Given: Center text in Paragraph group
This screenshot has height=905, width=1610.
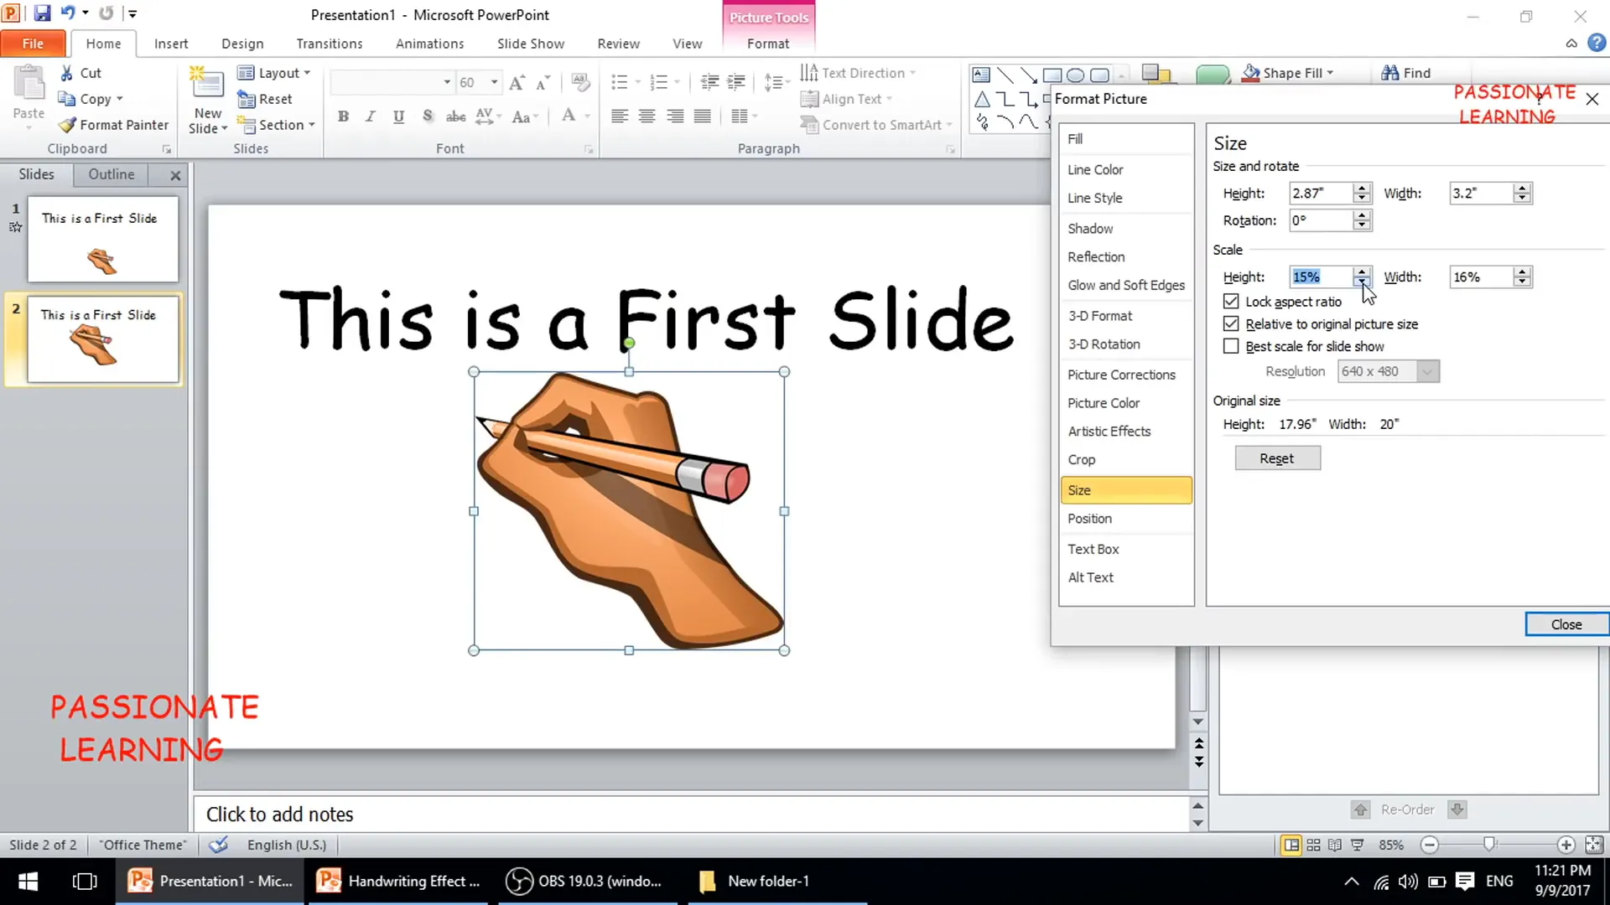Looking at the screenshot, I should coord(647,116).
